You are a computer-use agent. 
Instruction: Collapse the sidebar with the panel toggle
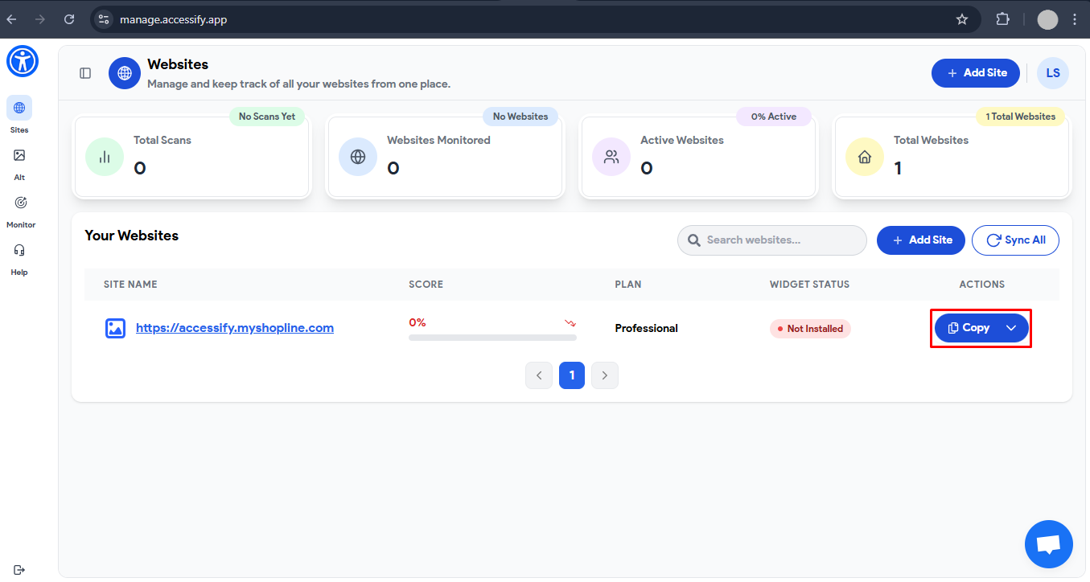coord(85,72)
